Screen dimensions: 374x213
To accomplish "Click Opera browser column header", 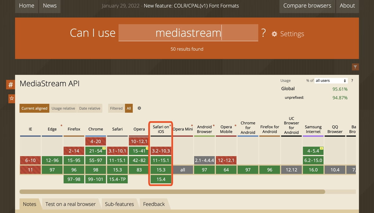I will 139,129.
